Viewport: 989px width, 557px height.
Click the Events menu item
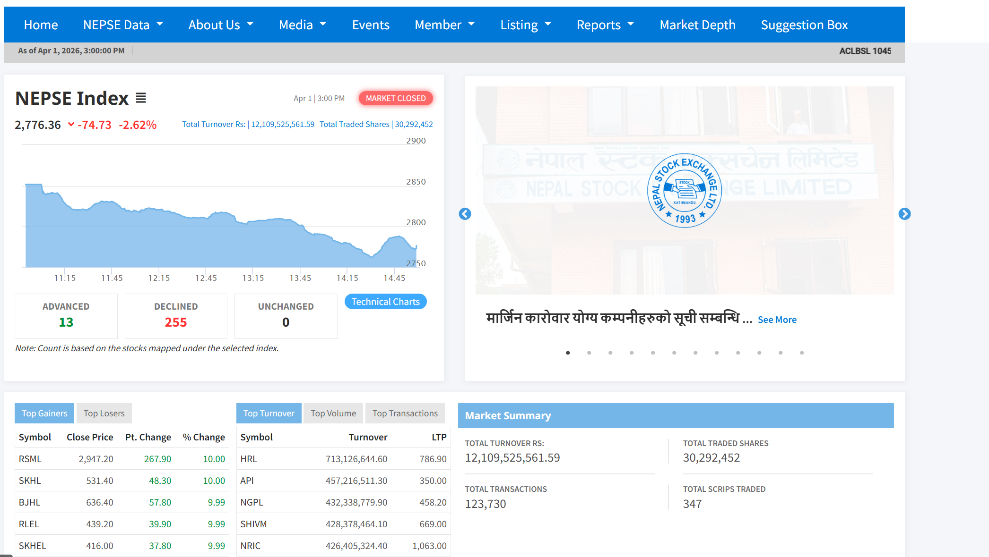click(371, 25)
